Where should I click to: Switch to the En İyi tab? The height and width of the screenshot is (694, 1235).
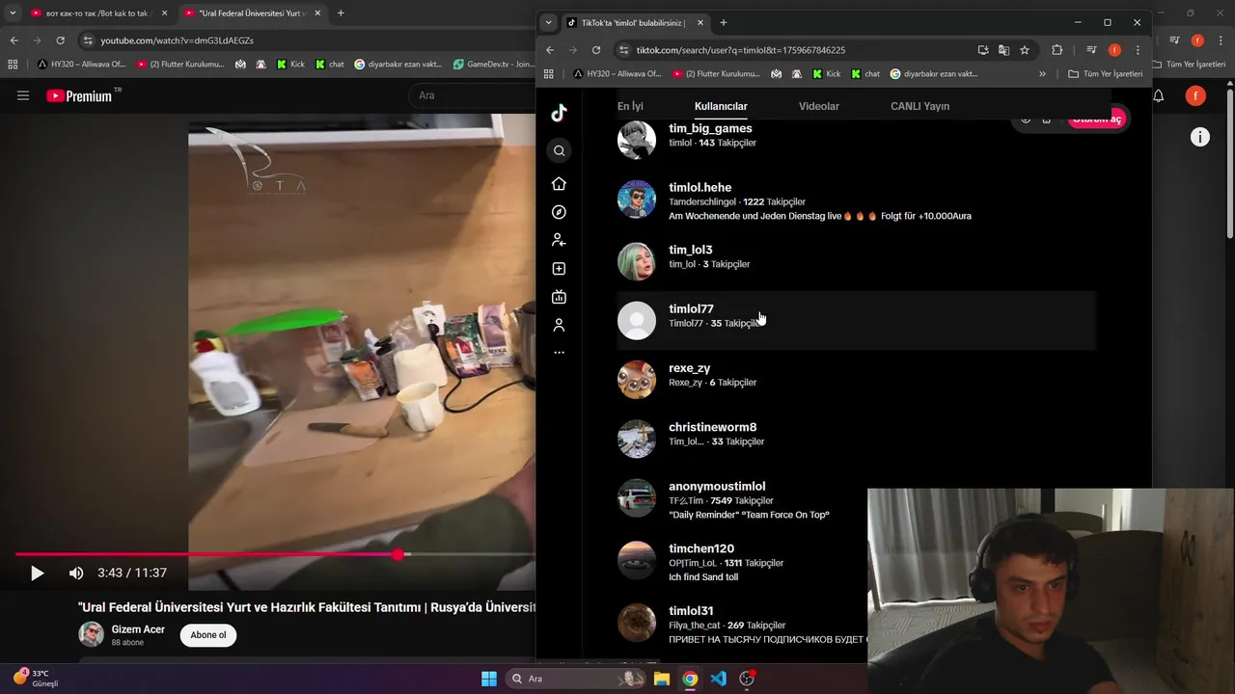coord(630,106)
